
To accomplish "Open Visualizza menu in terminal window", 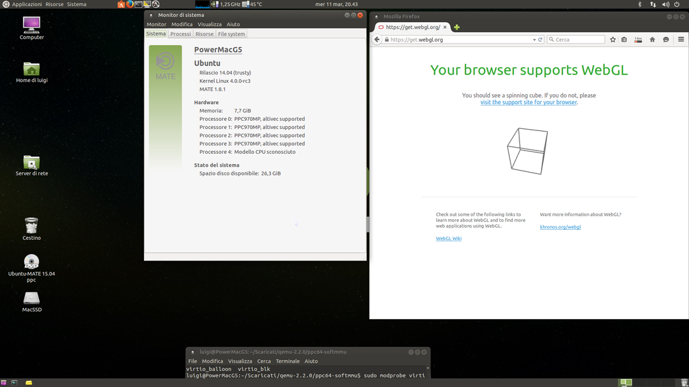I will (240, 361).
